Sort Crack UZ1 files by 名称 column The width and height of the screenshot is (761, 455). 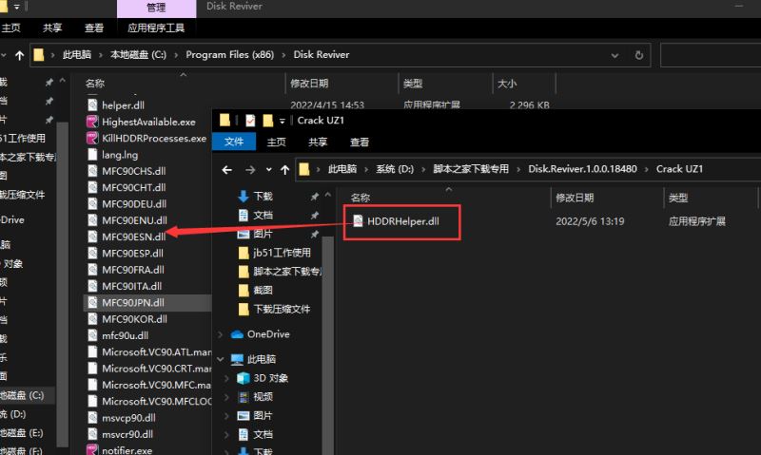(361, 198)
